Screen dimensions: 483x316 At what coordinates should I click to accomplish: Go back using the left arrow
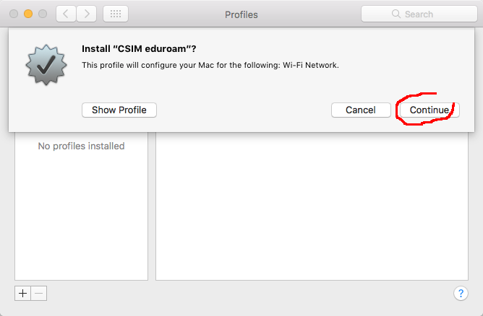pyautogui.click(x=66, y=14)
